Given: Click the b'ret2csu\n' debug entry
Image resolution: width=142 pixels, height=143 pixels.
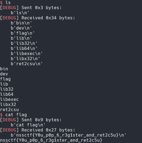Looking at the screenshot, I should (27, 64).
